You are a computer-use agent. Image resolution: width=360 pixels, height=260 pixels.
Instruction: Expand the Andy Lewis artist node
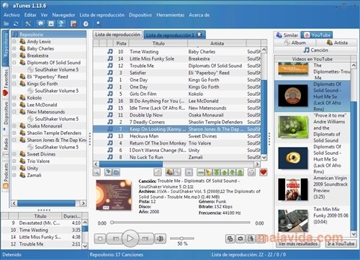(14, 41)
